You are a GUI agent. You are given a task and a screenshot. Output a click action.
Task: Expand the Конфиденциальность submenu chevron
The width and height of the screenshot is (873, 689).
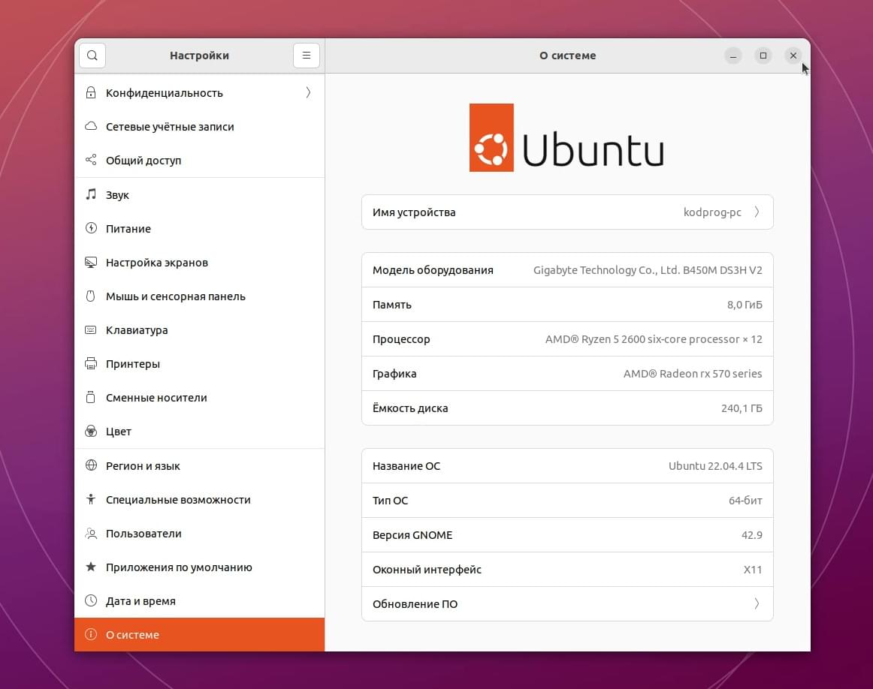(x=308, y=93)
